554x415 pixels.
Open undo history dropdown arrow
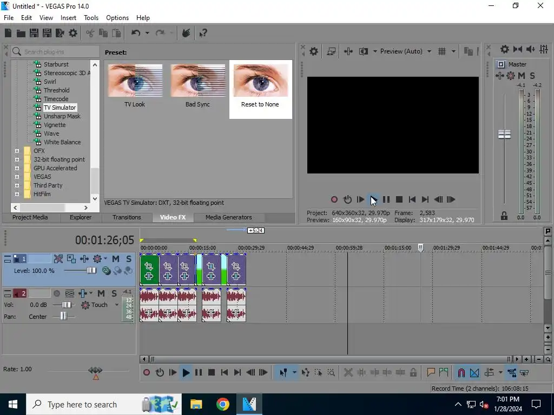point(147,33)
